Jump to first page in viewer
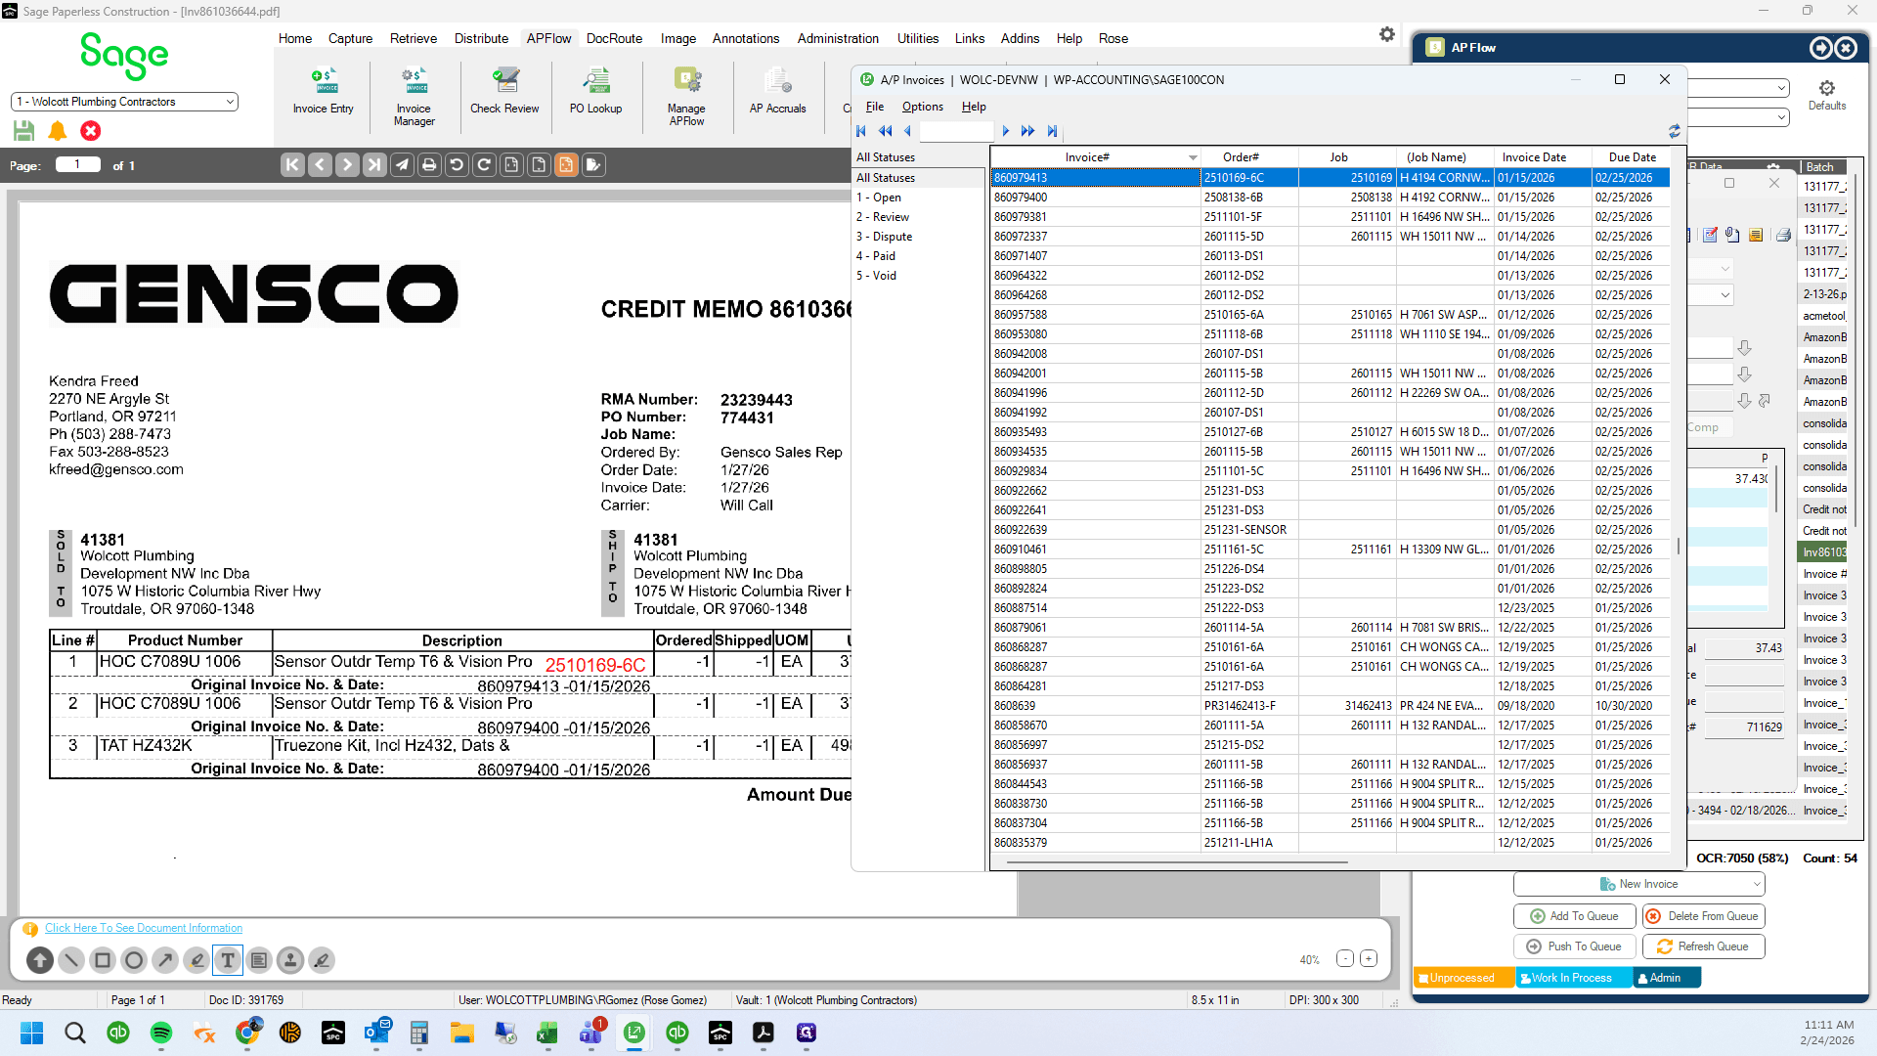Viewport: 1877px width, 1056px height. click(292, 165)
